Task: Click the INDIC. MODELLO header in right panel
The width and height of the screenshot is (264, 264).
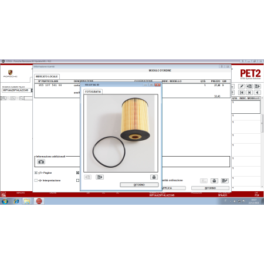Action: (249, 98)
